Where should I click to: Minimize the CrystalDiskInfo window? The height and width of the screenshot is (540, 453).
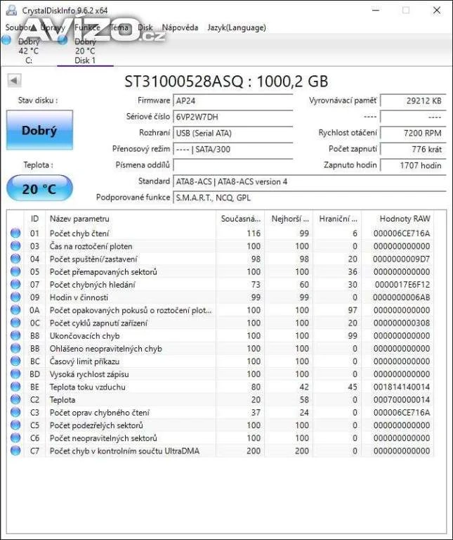pos(376,11)
